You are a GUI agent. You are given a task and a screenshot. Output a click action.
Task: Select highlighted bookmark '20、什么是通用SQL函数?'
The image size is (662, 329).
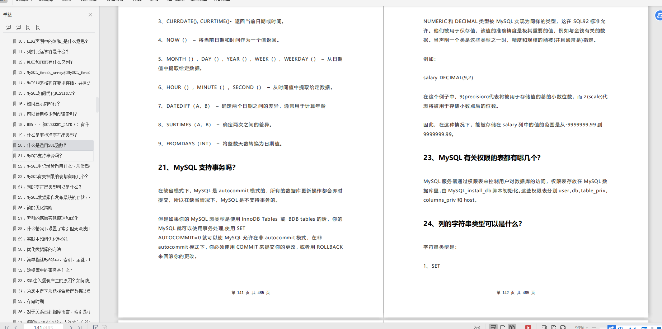(53, 145)
